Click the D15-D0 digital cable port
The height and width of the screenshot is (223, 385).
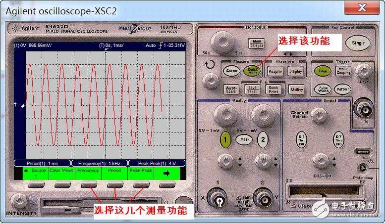pyautogui.click(x=324, y=191)
